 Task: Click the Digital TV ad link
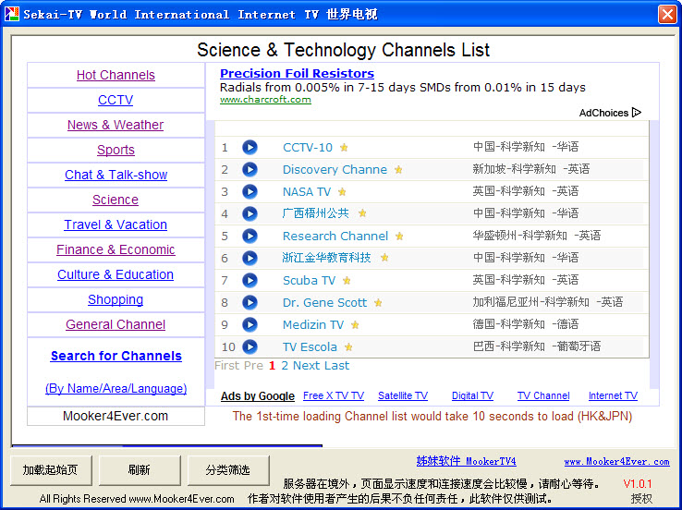click(472, 395)
